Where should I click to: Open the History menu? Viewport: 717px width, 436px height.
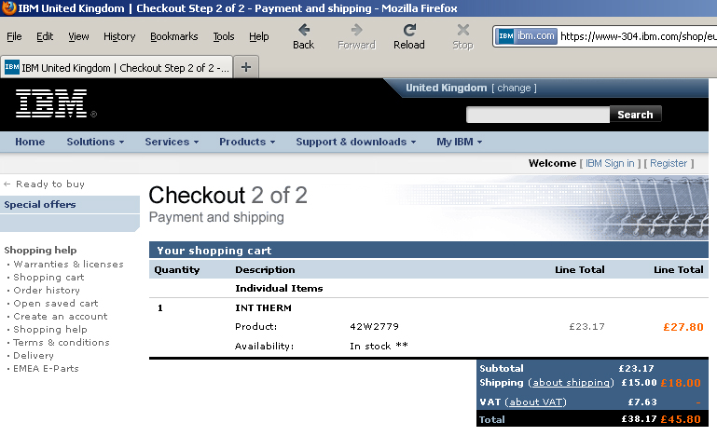coord(119,36)
